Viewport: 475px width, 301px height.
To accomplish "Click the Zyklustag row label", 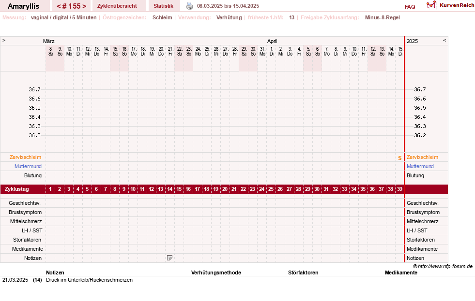I will point(17,189).
